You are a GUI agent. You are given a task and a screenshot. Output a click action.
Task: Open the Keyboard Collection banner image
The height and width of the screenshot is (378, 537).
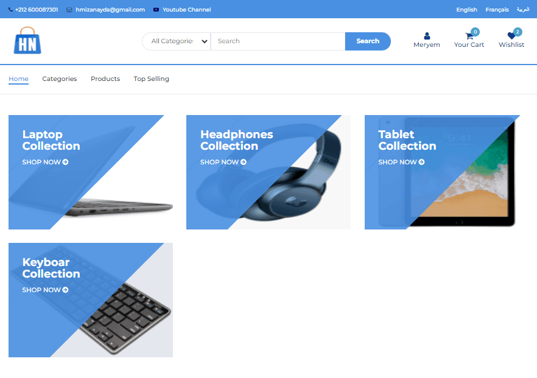pos(91,300)
